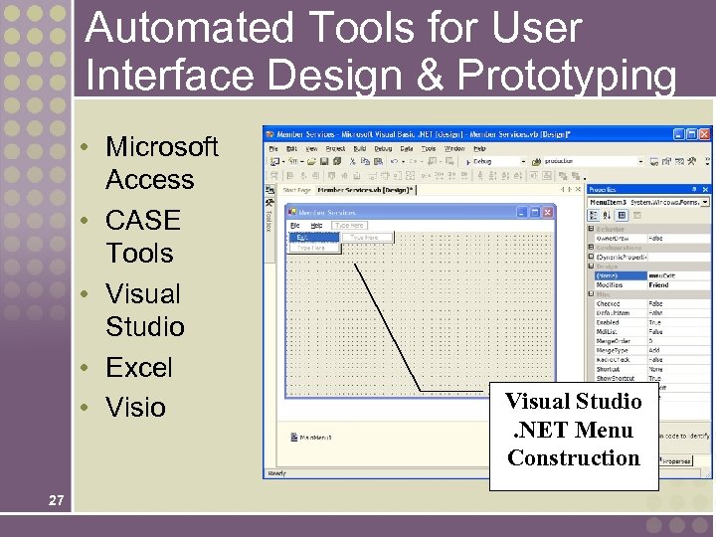
Task: Select the (Name) property field
Action: [x=652, y=275]
